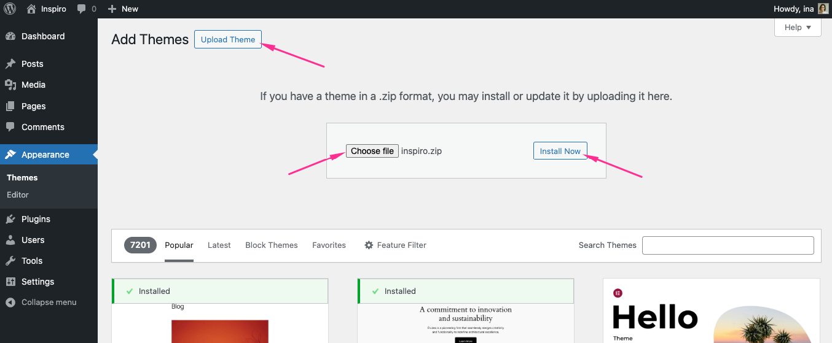The height and width of the screenshot is (343, 832).
Task: Open the Favorites themes tab
Action: coord(329,245)
